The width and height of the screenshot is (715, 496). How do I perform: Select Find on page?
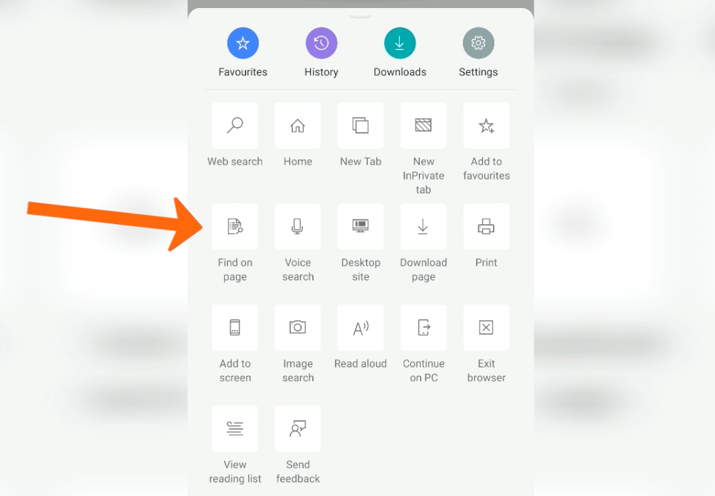click(235, 227)
